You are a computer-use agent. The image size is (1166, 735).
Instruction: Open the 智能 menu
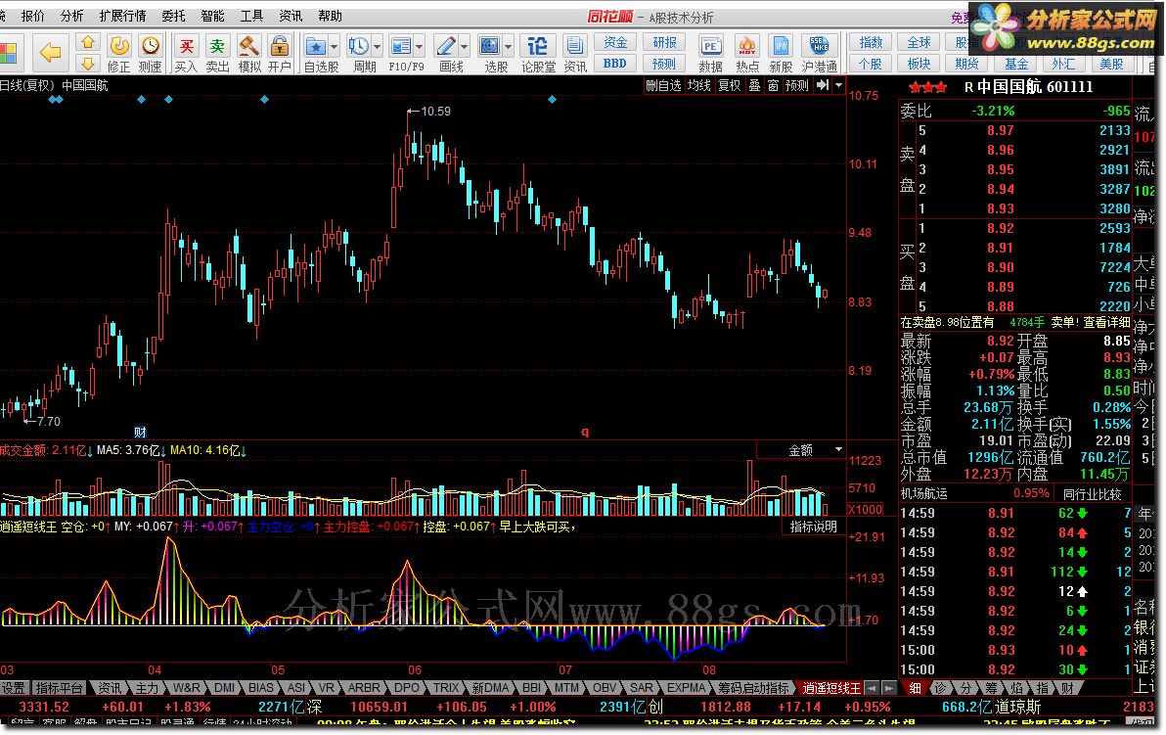[212, 16]
